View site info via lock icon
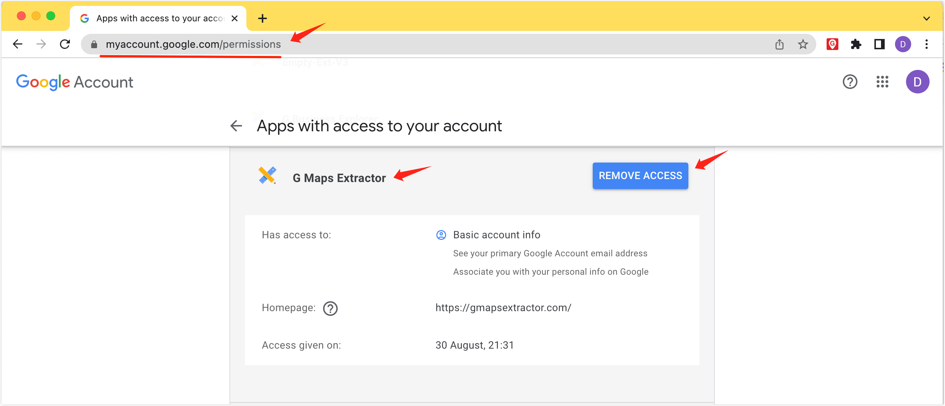The width and height of the screenshot is (945, 406). pos(94,44)
